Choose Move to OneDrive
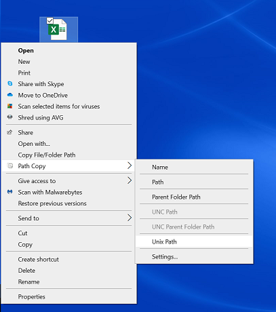276x312 pixels. tap(68, 95)
